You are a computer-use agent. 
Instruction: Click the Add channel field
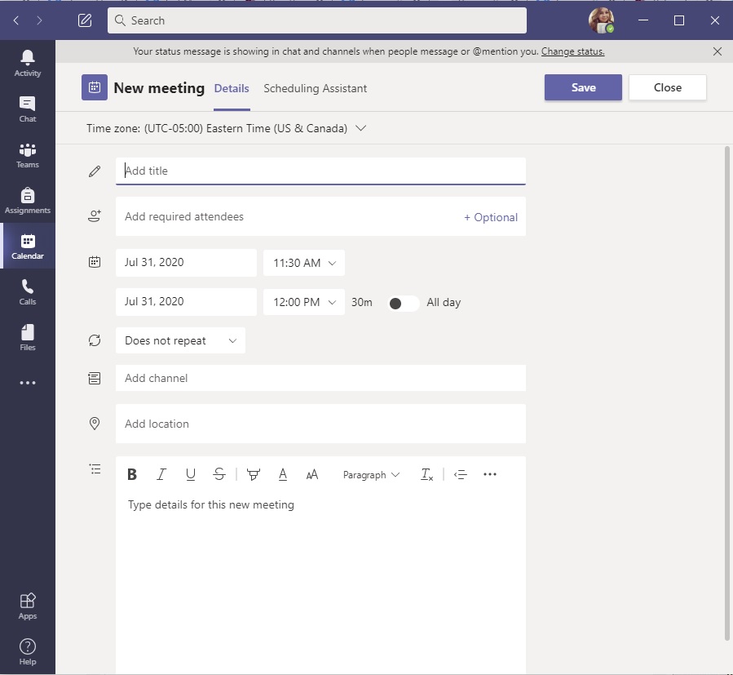[320, 378]
